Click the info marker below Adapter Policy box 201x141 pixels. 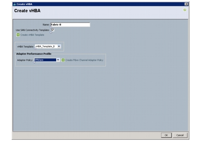tap(34, 62)
